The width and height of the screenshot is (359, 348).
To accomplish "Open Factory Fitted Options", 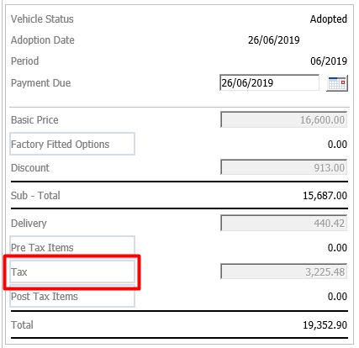I will point(72,144).
